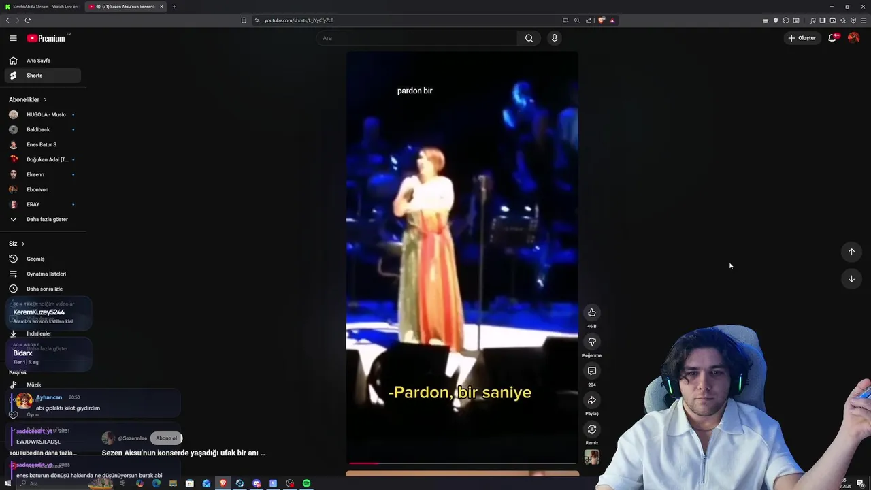Image resolution: width=871 pixels, height=490 pixels.
Task: Open the account avatar menu
Action: [x=853, y=38]
